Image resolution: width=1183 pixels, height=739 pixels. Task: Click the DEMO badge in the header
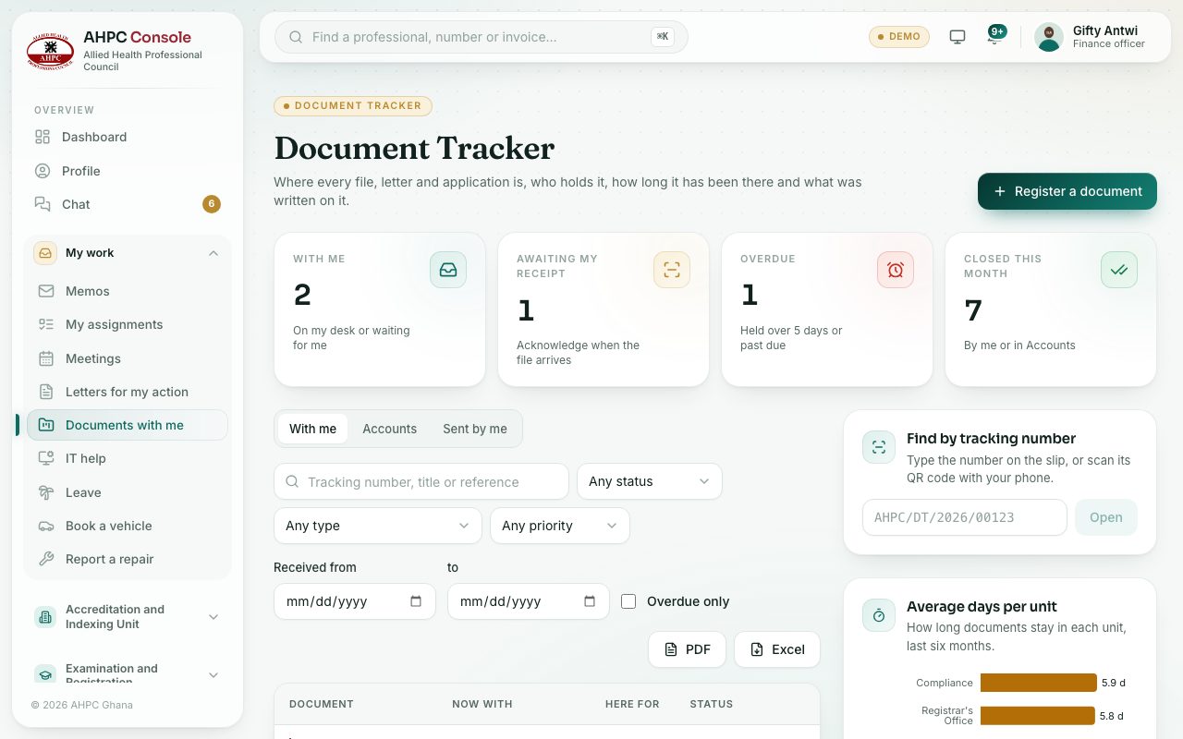click(899, 37)
